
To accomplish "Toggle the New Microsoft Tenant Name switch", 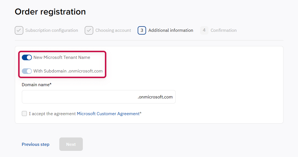I will (27, 57).
